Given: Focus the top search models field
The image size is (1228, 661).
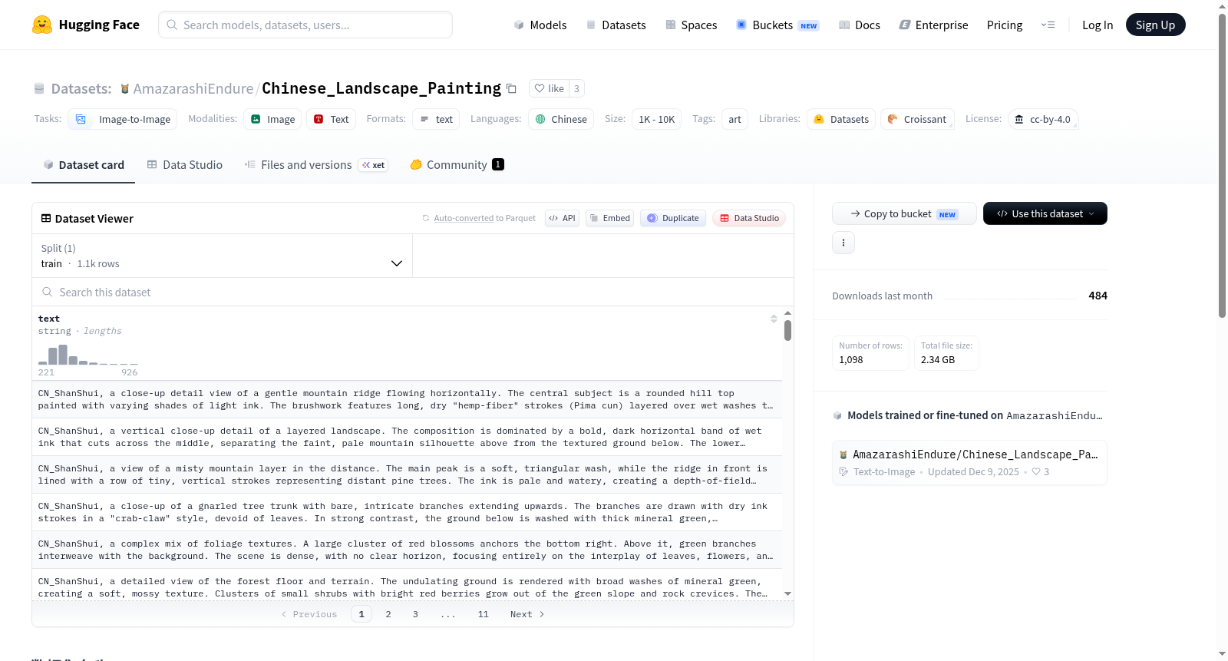Looking at the screenshot, I should pyautogui.click(x=305, y=25).
